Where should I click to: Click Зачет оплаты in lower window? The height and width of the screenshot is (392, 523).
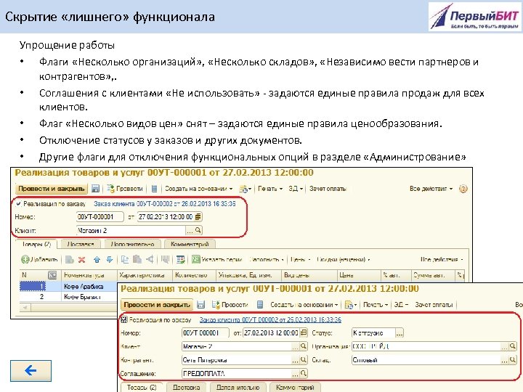coord(434,305)
